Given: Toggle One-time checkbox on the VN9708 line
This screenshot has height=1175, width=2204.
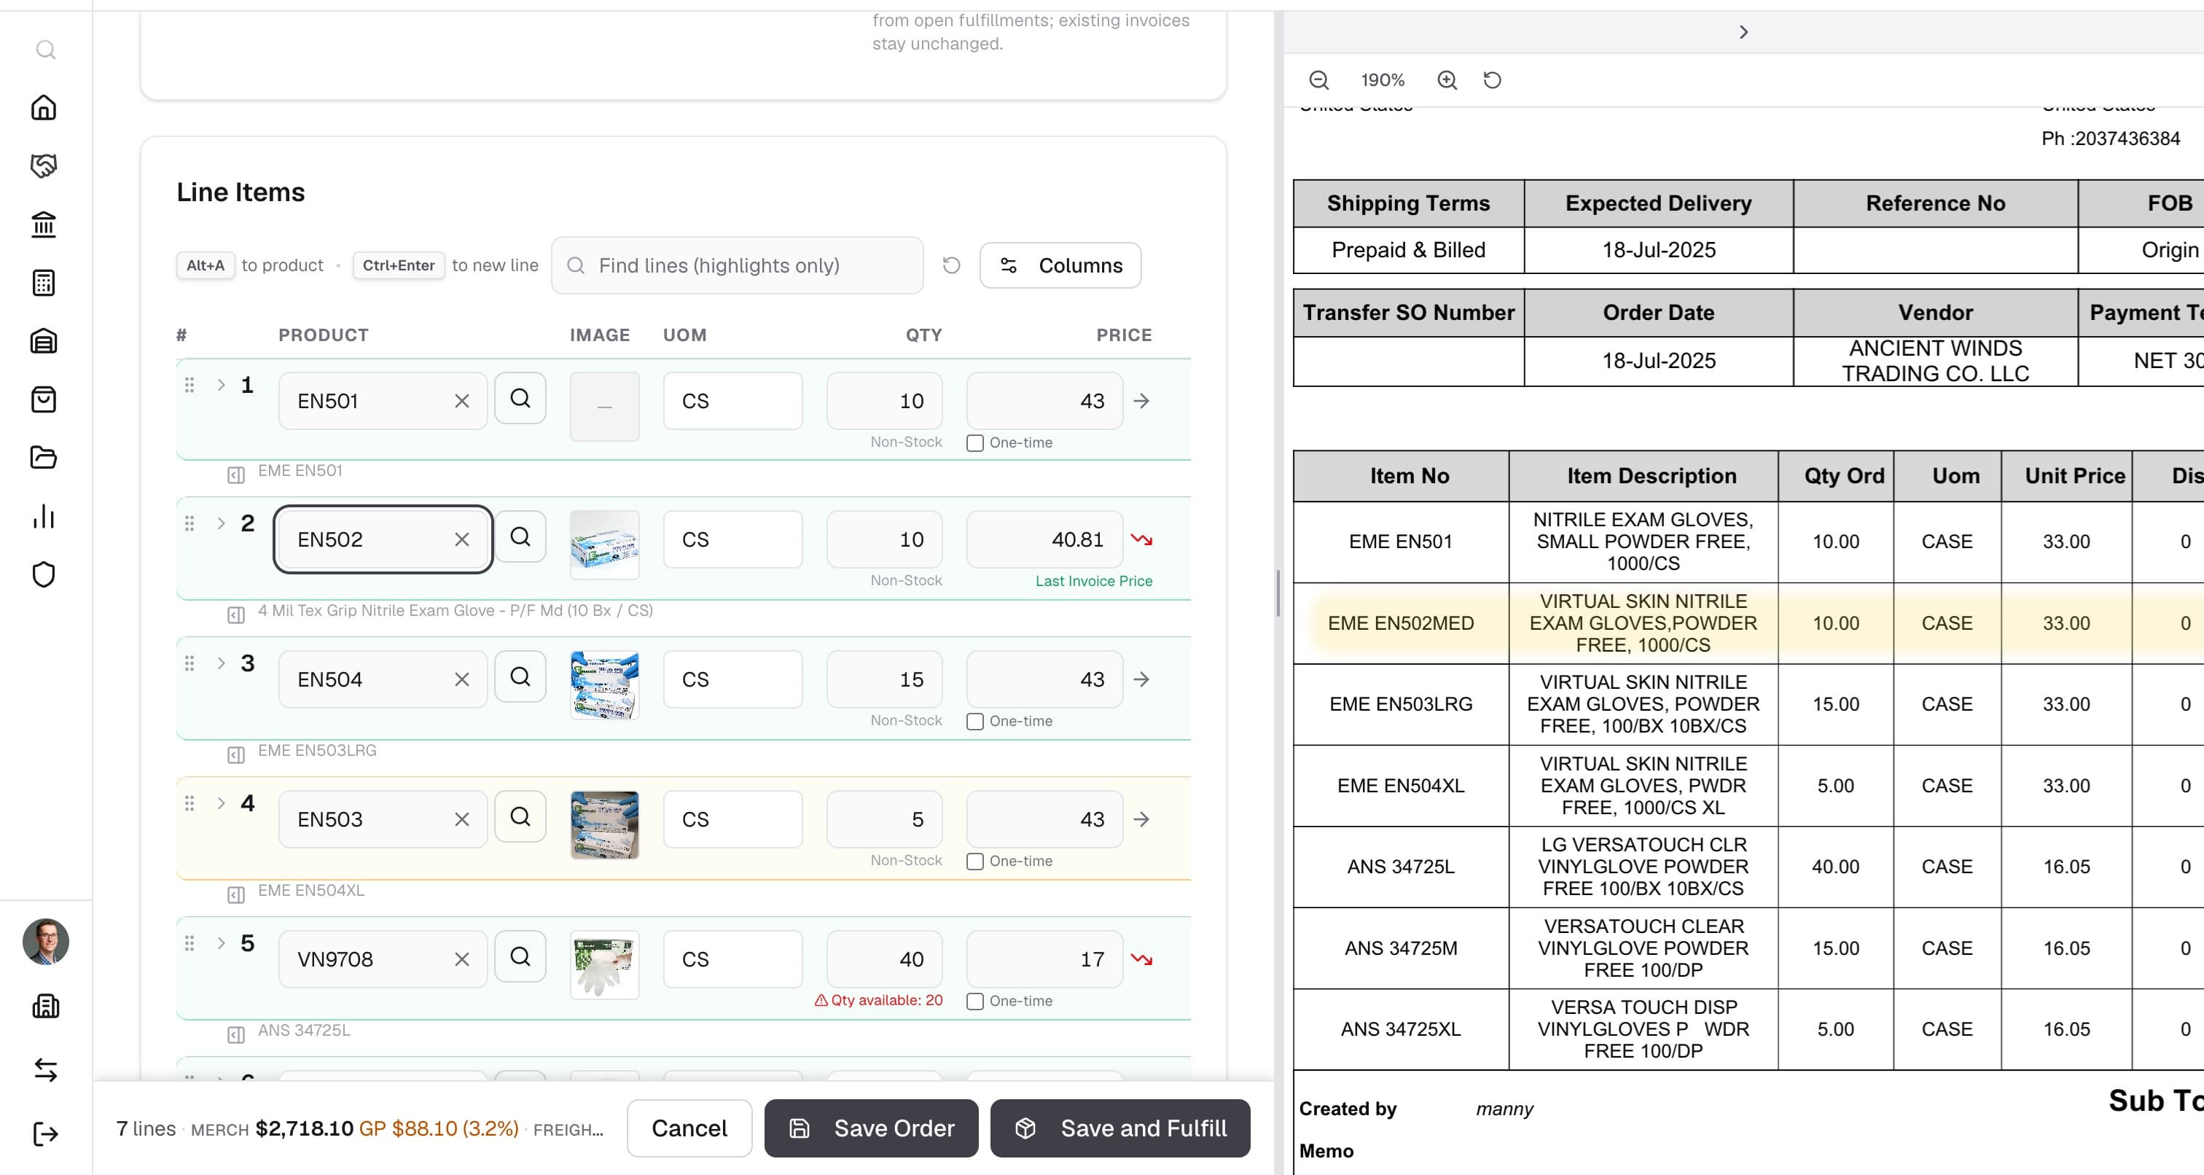Looking at the screenshot, I should point(974,1002).
